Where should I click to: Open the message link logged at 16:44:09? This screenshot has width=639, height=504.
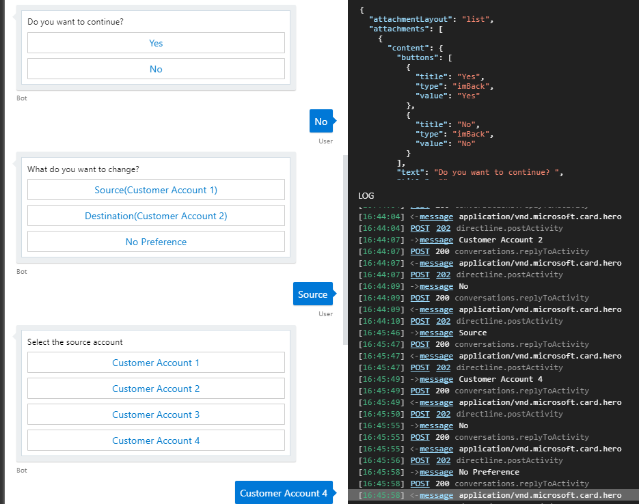coord(436,286)
